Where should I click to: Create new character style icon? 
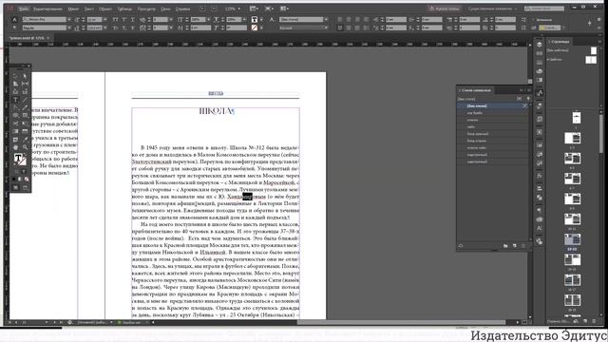click(515, 246)
